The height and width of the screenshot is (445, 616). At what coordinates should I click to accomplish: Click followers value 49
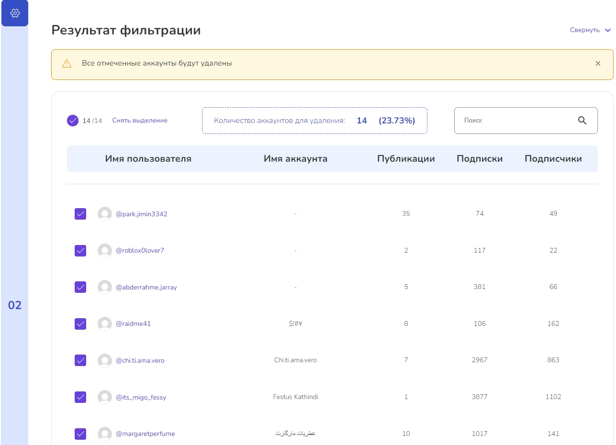click(x=553, y=213)
